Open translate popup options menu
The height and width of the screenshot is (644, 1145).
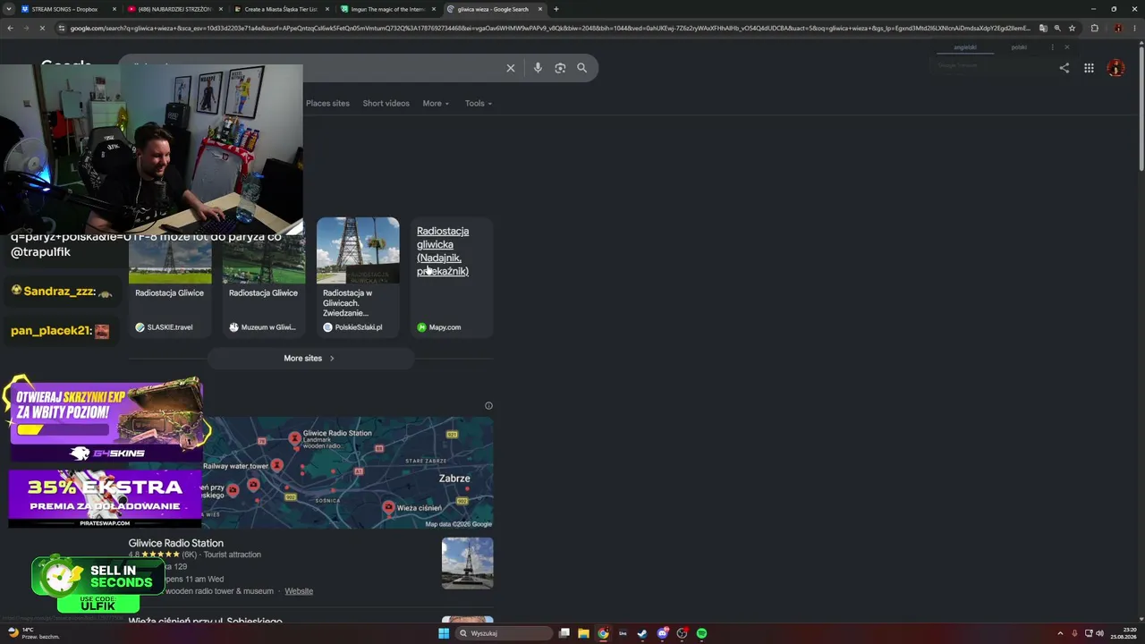point(1052,47)
